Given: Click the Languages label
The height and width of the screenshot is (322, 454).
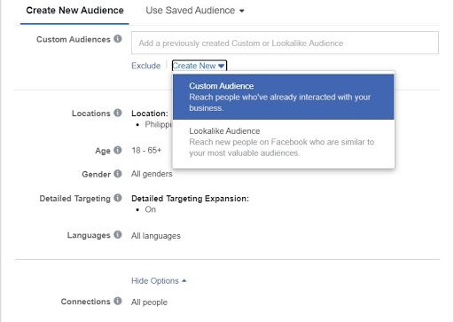Looking at the screenshot, I should coord(89,235).
